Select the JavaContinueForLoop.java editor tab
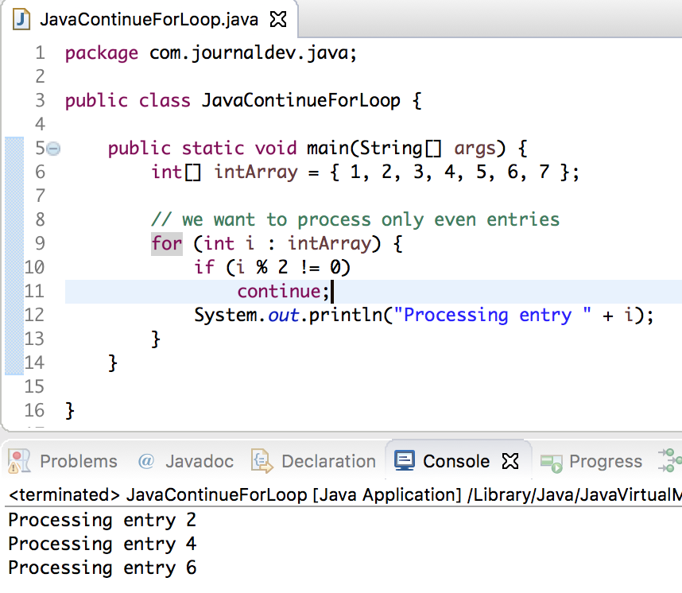 pyautogui.click(x=147, y=21)
